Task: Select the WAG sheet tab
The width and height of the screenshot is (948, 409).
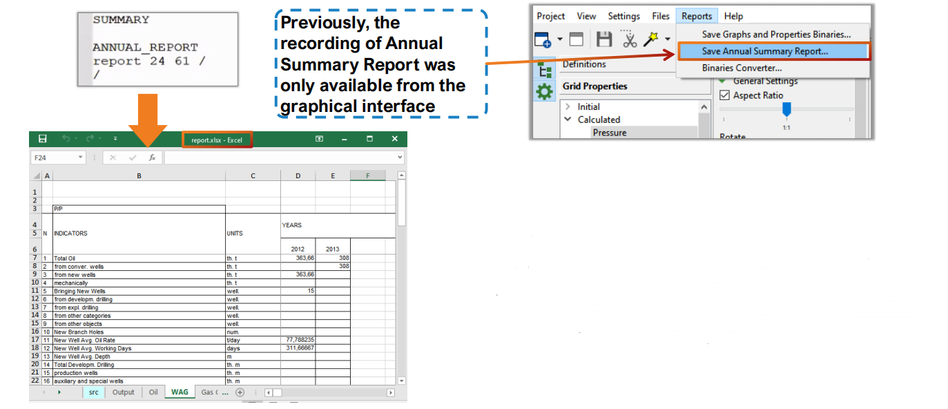Action: point(180,392)
